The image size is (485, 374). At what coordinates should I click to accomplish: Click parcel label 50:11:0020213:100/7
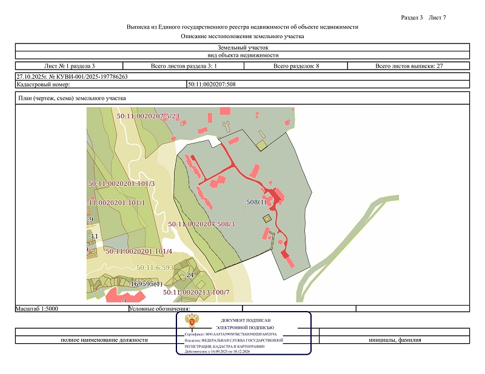(x=196, y=292)
